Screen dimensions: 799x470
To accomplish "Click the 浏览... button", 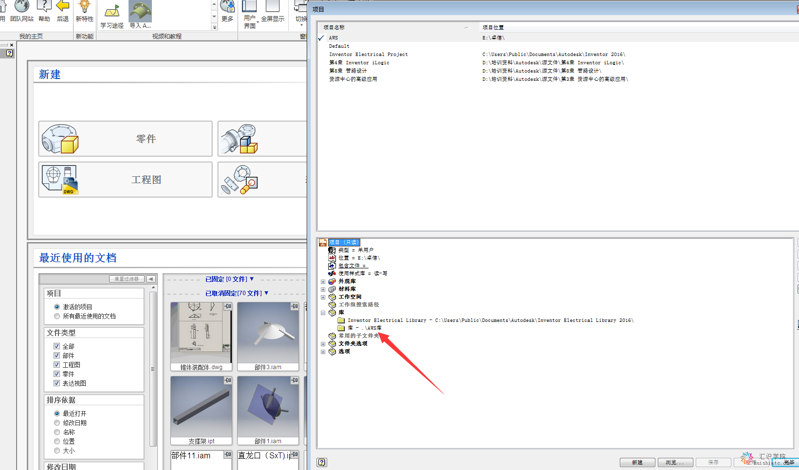I will click(x=675, y=462).
